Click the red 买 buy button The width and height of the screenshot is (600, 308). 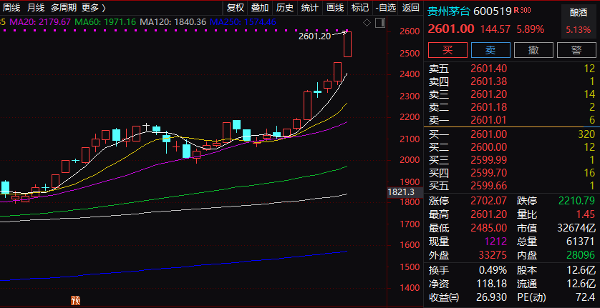[448, 50]
